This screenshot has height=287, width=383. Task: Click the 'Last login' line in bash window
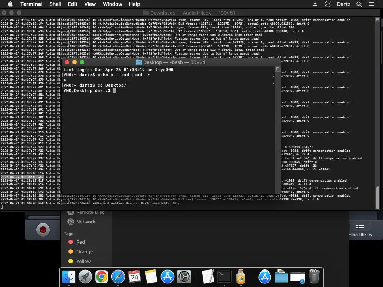pos(119,70)
